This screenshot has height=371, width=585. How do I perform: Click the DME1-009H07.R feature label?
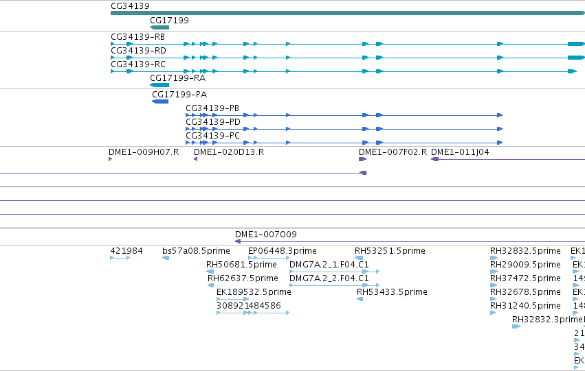[144, 152]
